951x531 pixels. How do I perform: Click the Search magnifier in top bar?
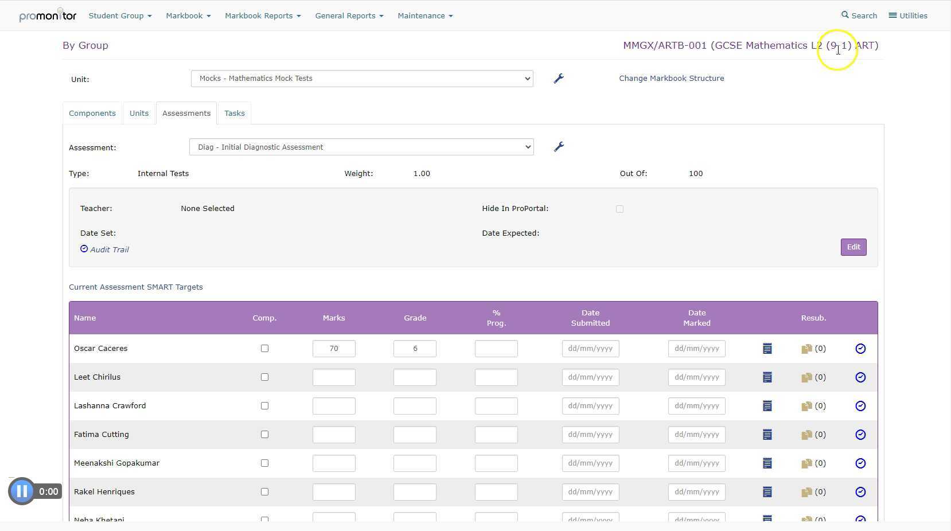point(845,15)
